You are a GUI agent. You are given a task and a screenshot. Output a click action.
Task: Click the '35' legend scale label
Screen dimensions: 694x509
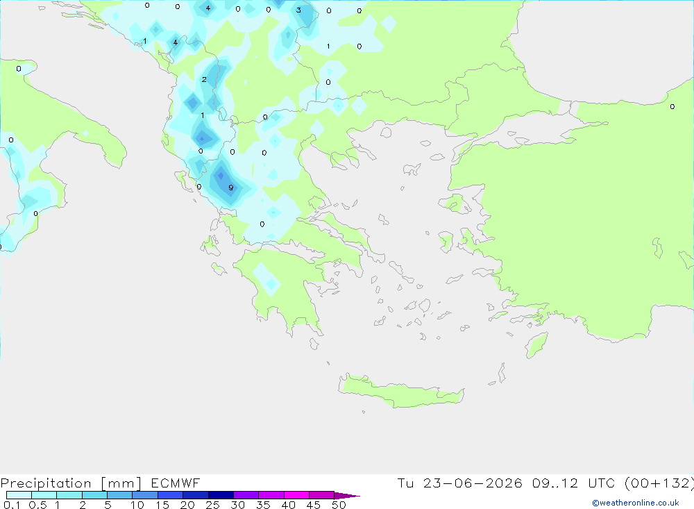(x=263, y=505)
